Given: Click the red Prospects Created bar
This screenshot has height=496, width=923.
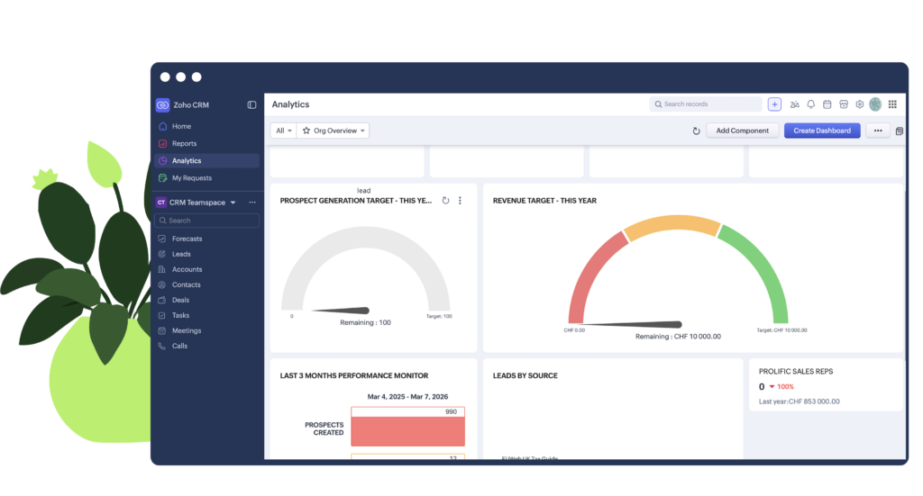Looking at the screenshot, I should pos(407,431).
